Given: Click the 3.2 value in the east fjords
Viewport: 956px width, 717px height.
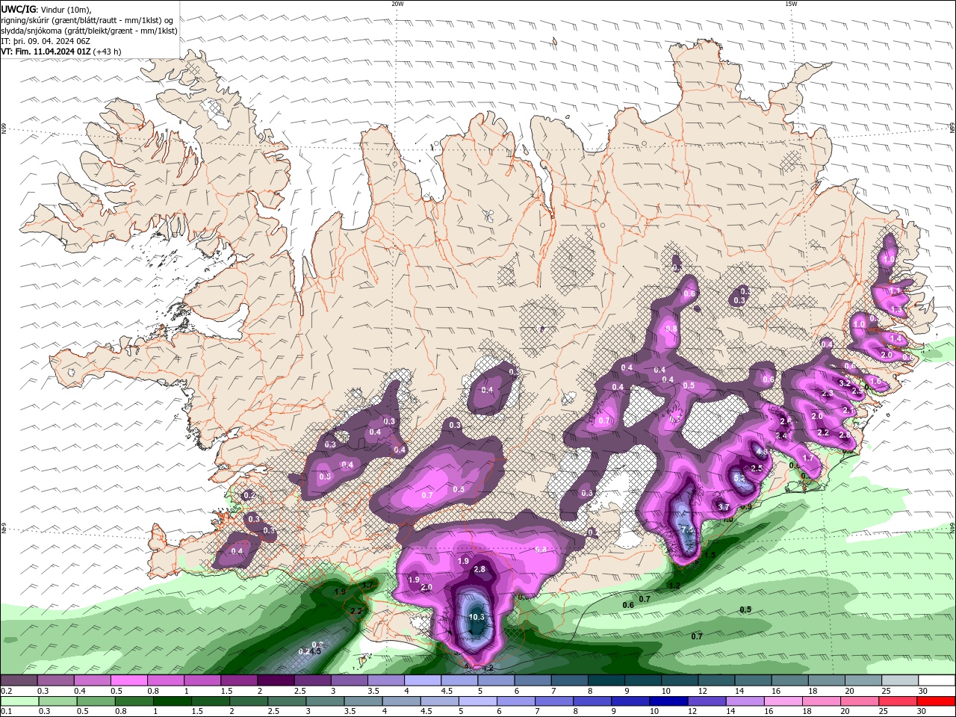Looking at the screenshot, I should coord(845,383).
